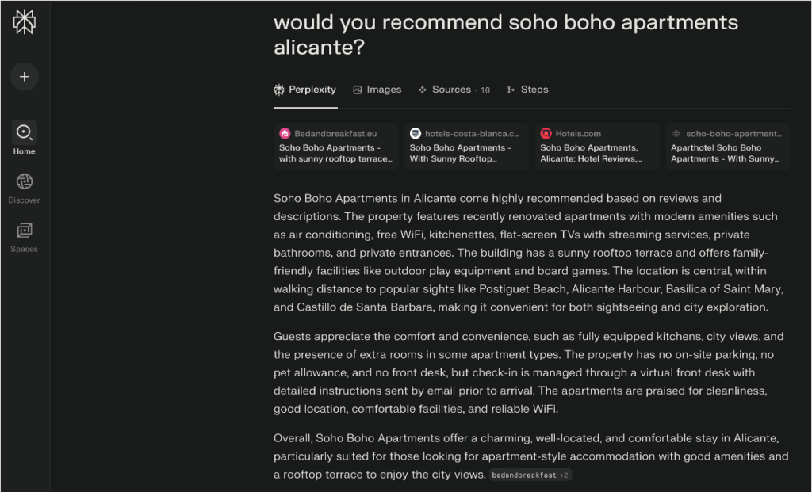Switch to the Images tab
Screen dimensions: 812x492
coord(377,90)
